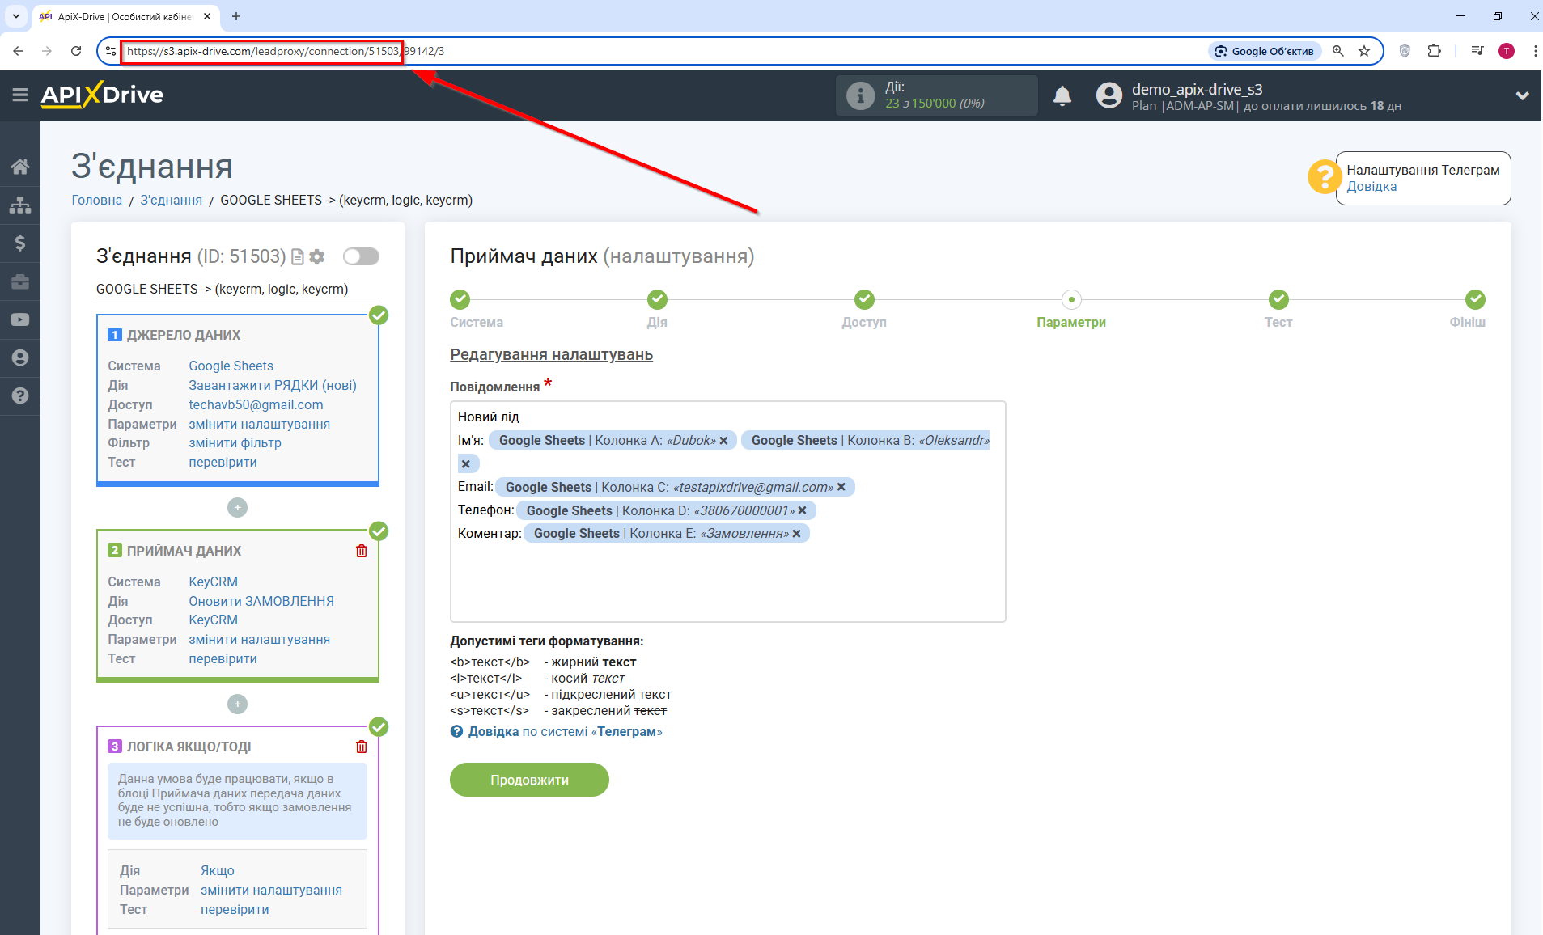Select the Параметри step
1543x935 pixels.
point(1071,299)
